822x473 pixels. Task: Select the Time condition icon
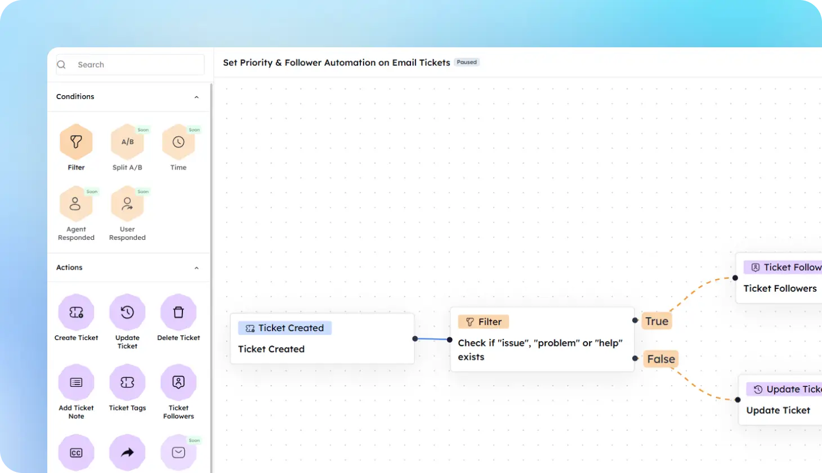[x=178, y=142]
